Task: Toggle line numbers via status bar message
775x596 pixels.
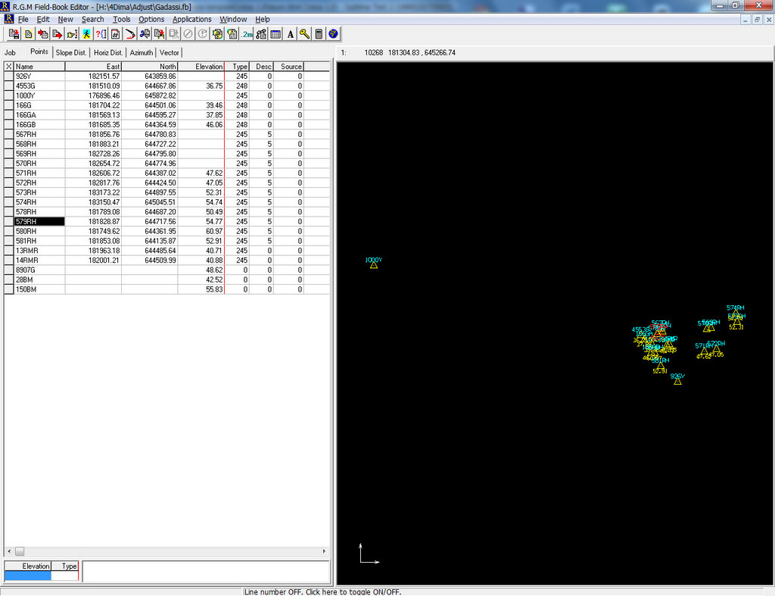Action: tap(322, 591)
